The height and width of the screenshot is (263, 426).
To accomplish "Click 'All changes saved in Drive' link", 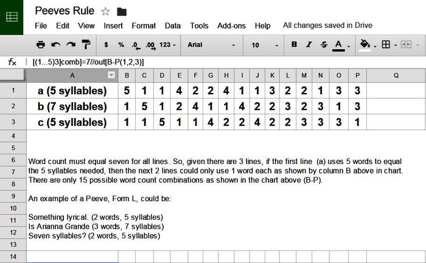I will click(327, 26).
